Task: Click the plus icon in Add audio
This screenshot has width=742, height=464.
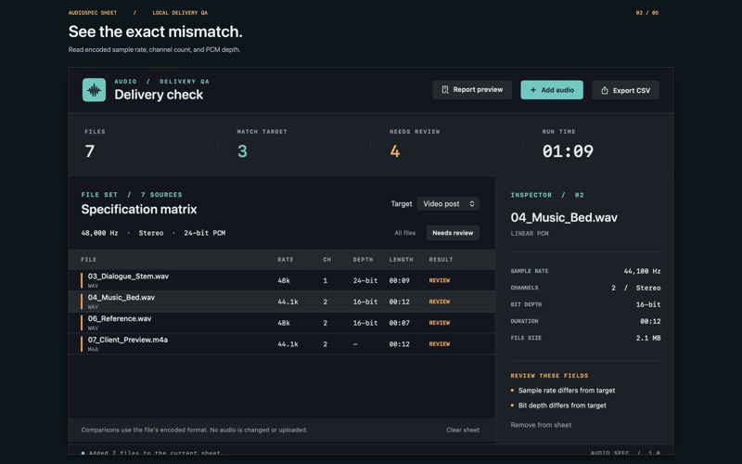Action: (x=532, y=90)
